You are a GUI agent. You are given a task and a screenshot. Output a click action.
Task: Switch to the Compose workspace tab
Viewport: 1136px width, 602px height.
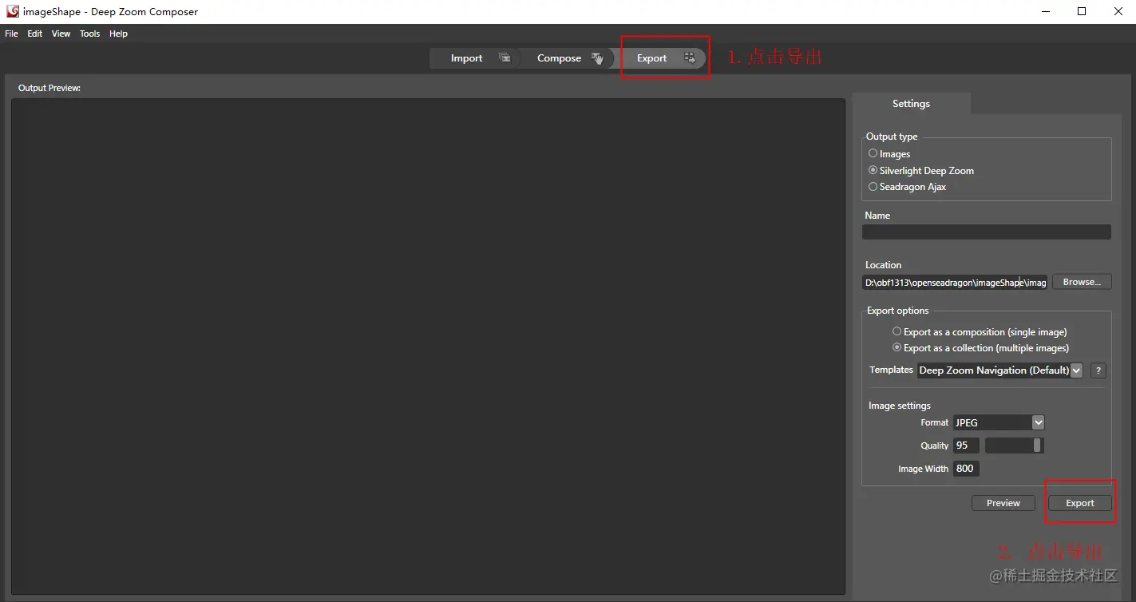pos(568,58)
